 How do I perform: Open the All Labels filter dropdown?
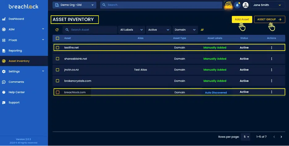[132, 30]
